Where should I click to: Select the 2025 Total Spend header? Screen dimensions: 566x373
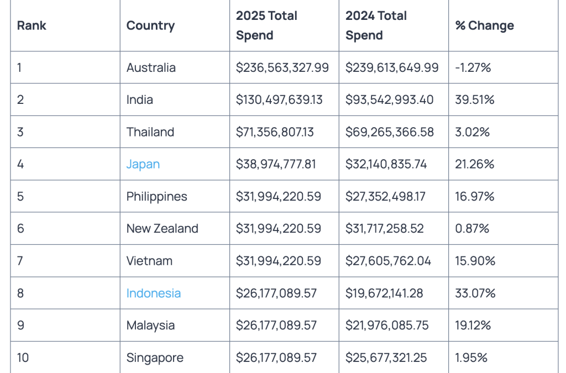(x=266, y=25)
